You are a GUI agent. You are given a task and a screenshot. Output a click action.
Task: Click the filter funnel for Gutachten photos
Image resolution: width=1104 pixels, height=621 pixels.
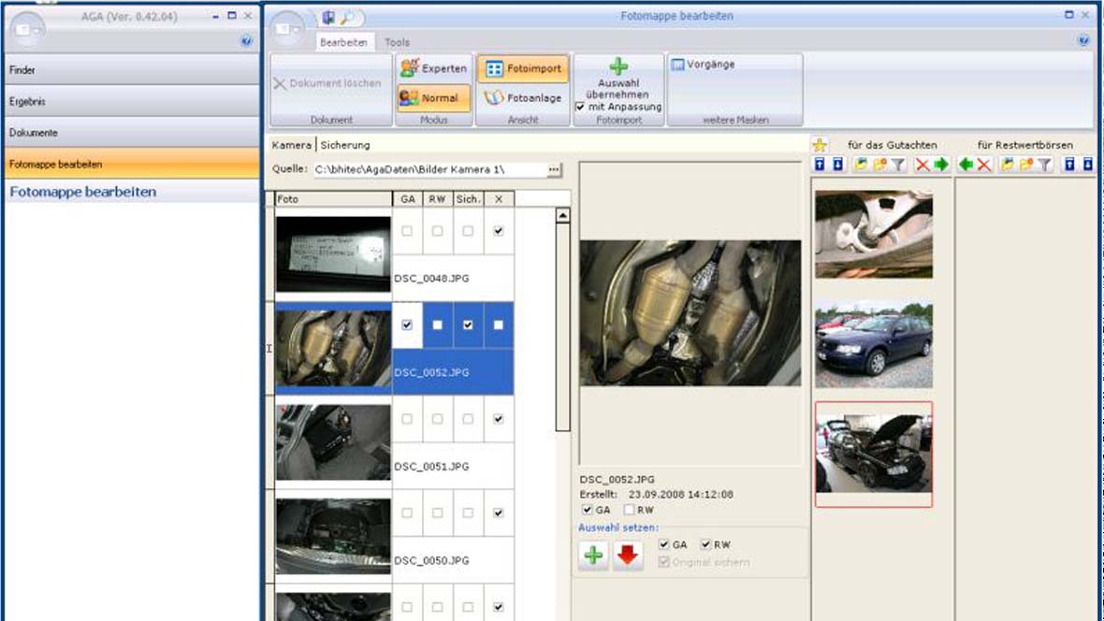[898, 165]
